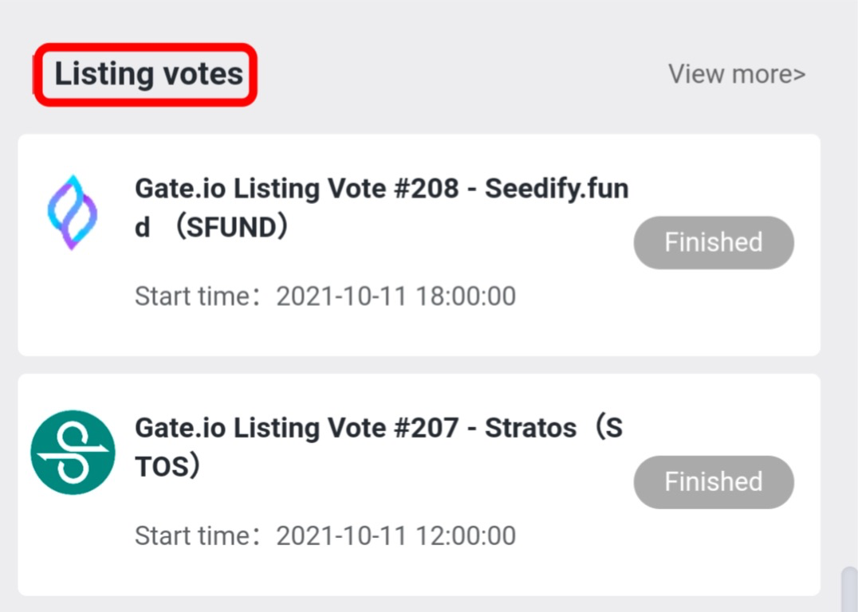Click the scrollbar handle at bottom right
858x612 pixels.
coord(850,590)
